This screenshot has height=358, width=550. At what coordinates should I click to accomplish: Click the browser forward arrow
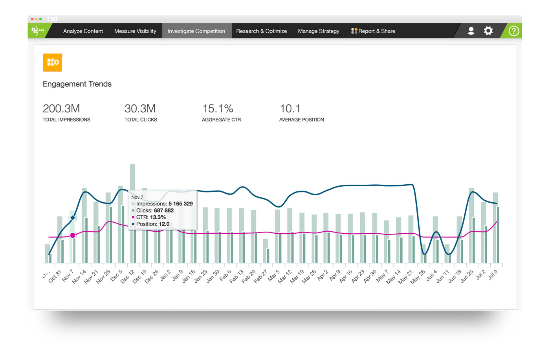point(55,19)
